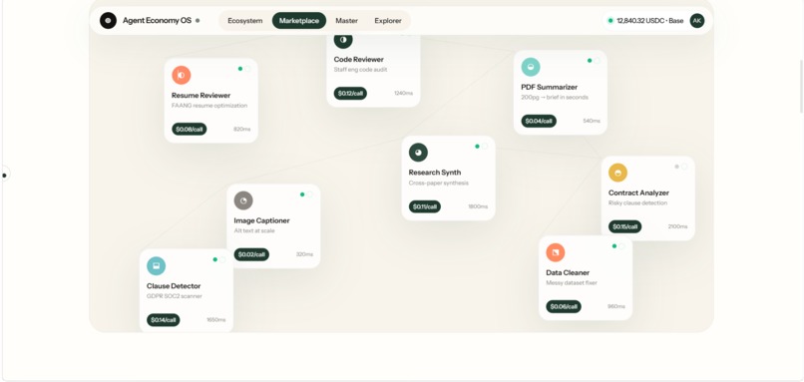Open the Master tab
This screenshot has height=382, width=804.
click(x=346, y=21)
